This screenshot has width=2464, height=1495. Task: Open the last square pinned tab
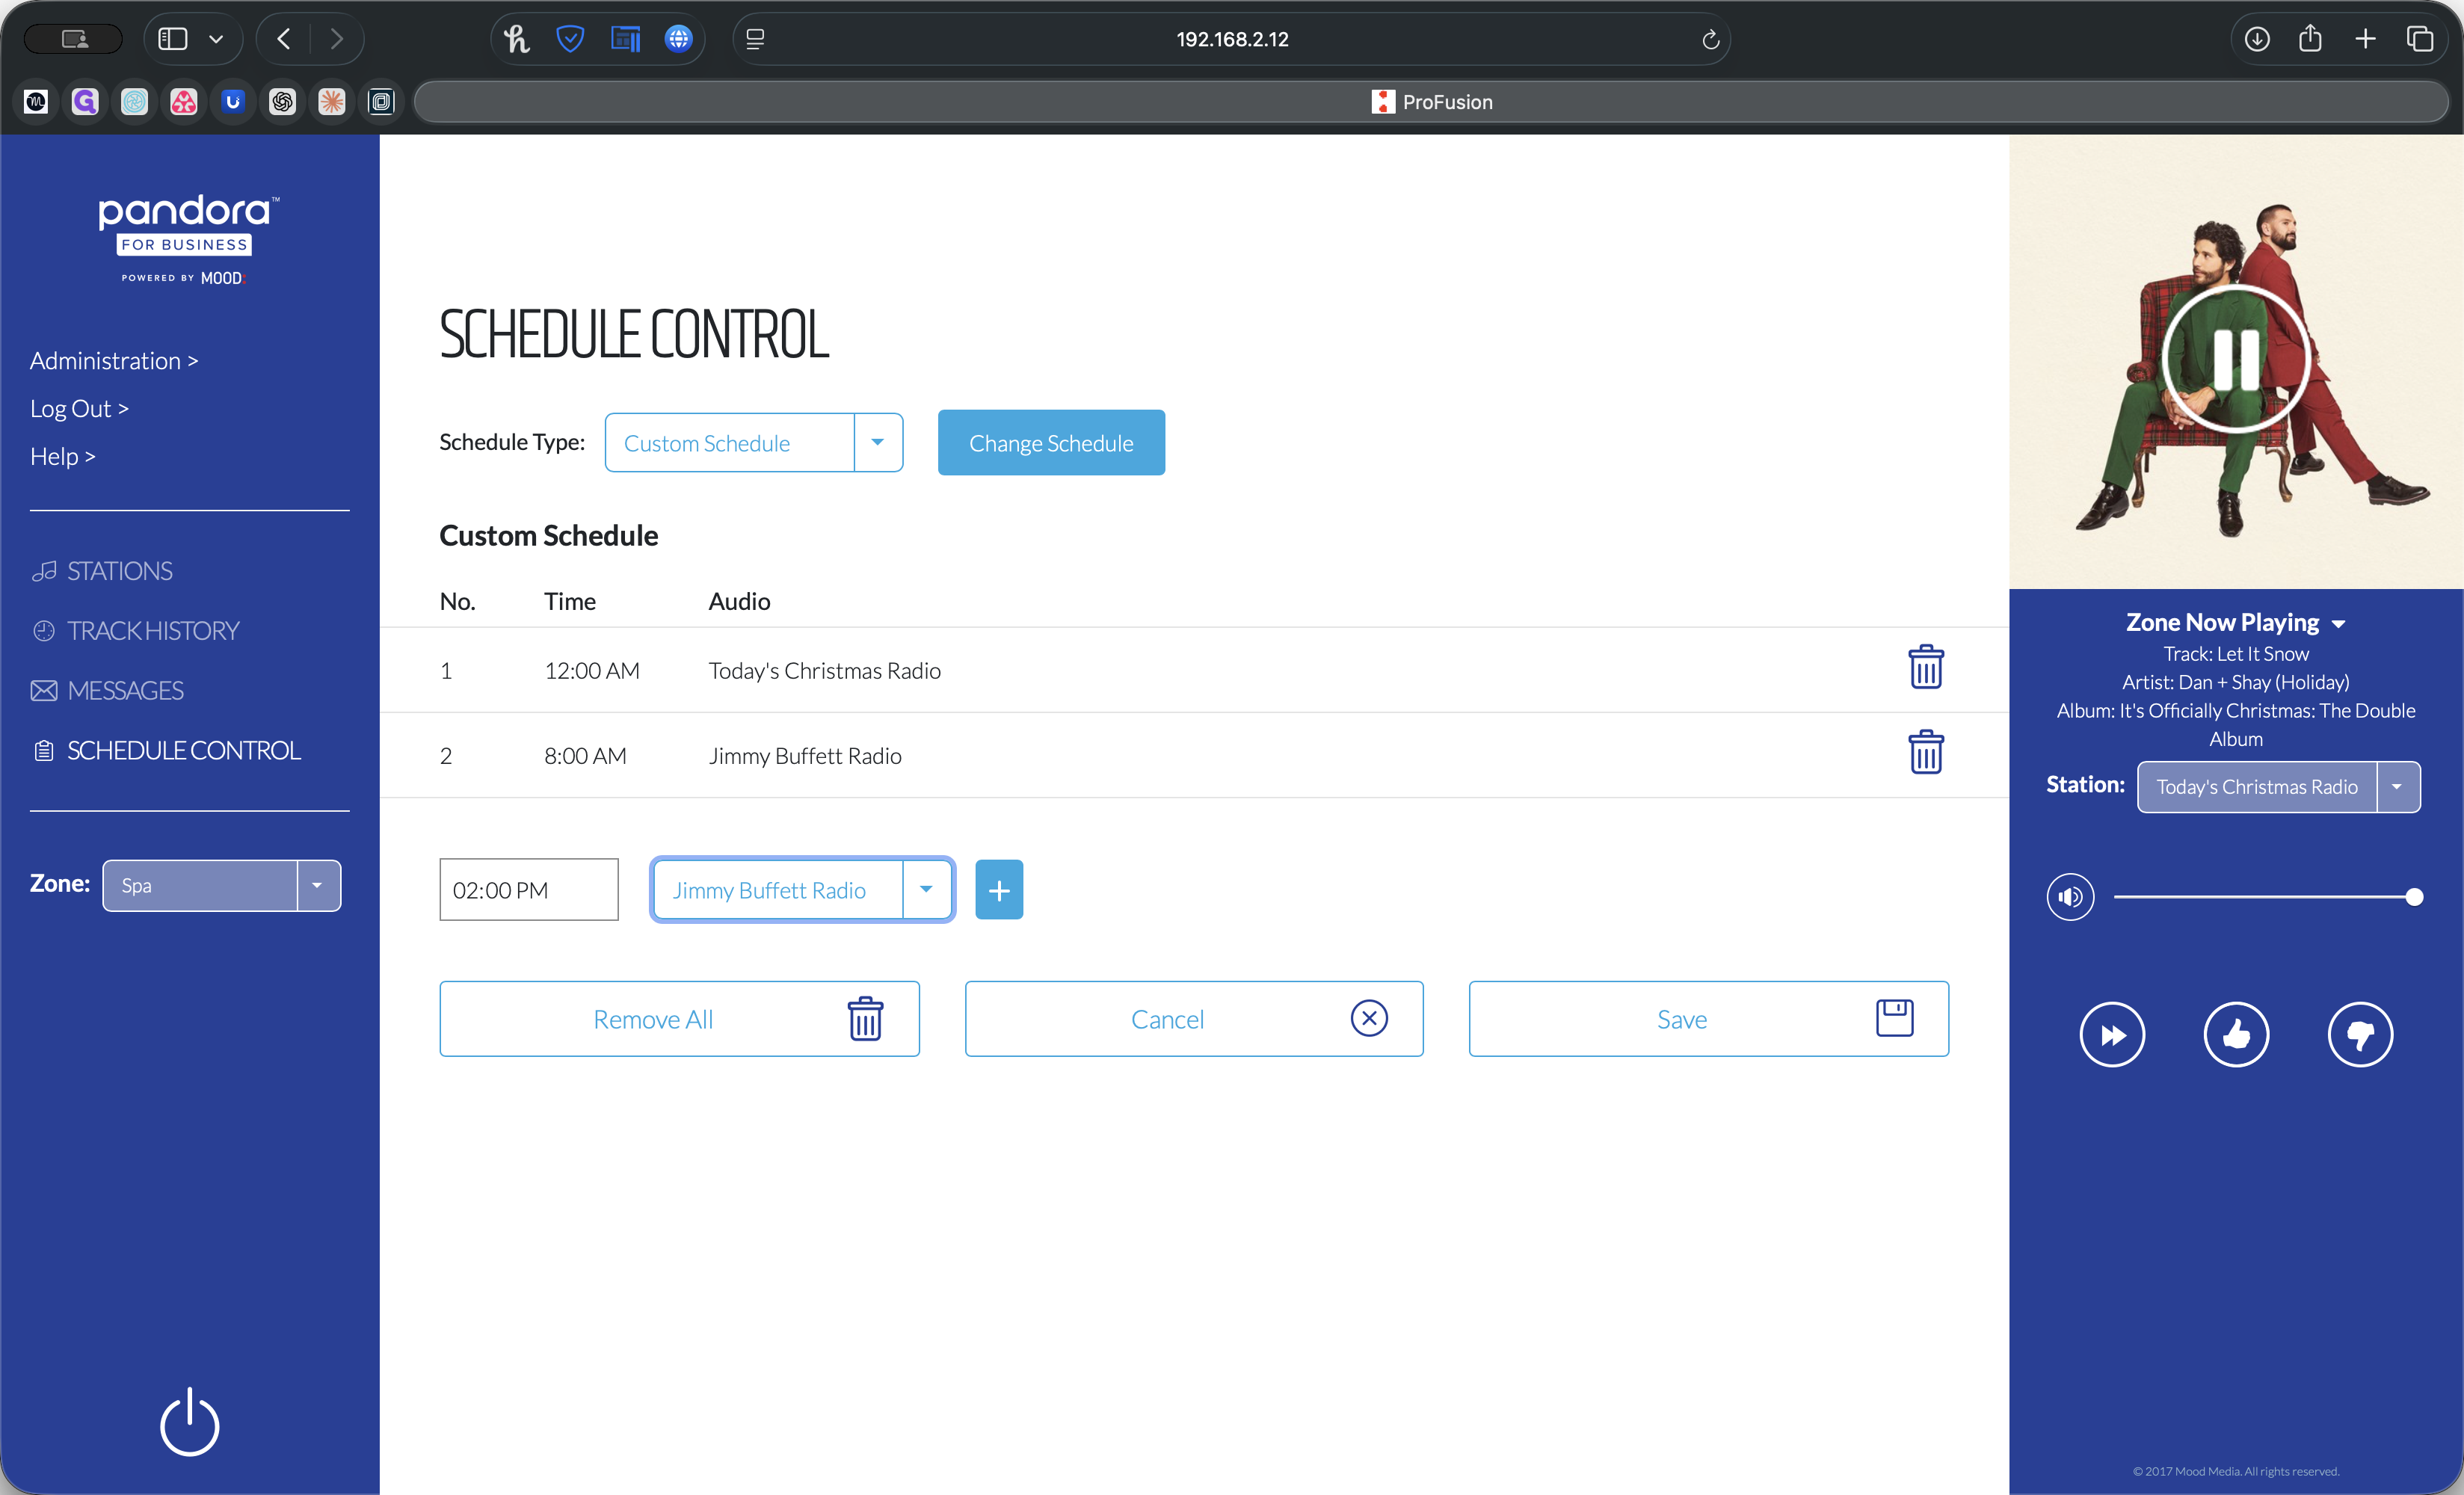pos(381,101)
